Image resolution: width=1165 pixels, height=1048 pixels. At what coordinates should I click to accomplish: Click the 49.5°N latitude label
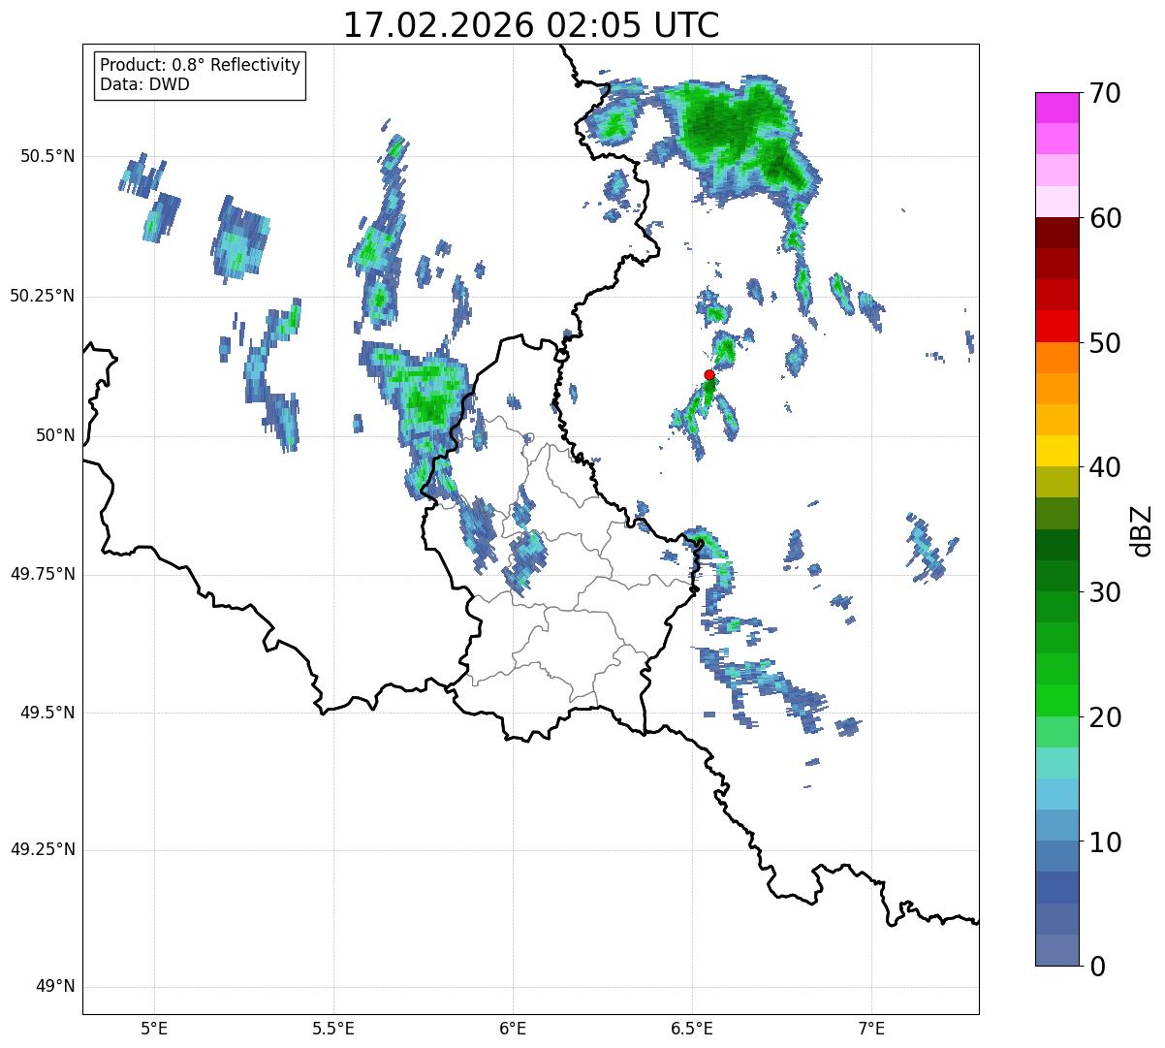tap(47, 713)
